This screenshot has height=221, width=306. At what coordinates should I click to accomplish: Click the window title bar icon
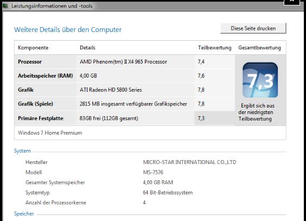(x=5, y=5)
